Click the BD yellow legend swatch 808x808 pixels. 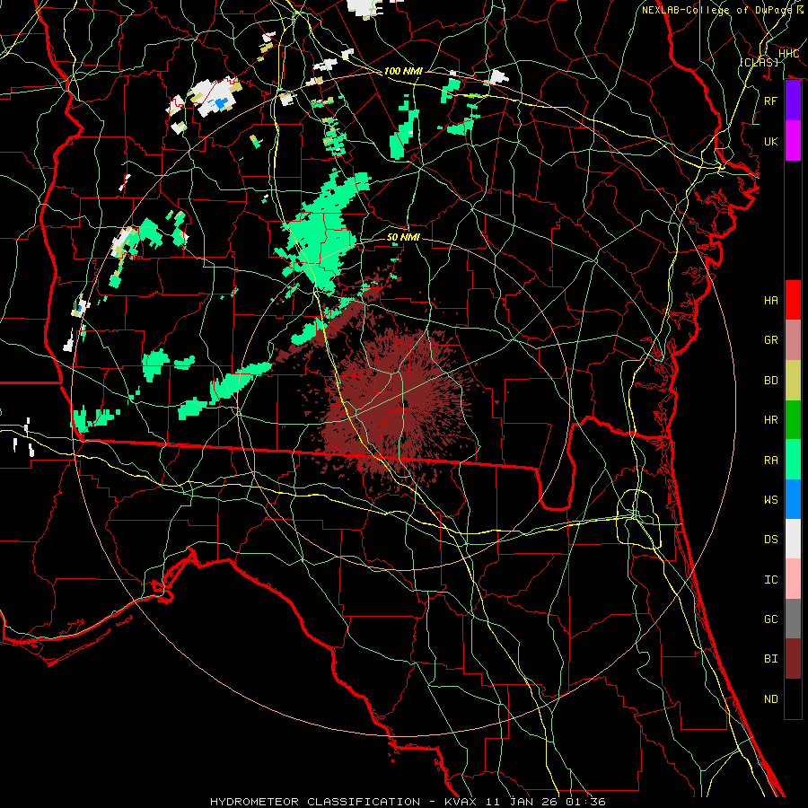pos(793,381)
